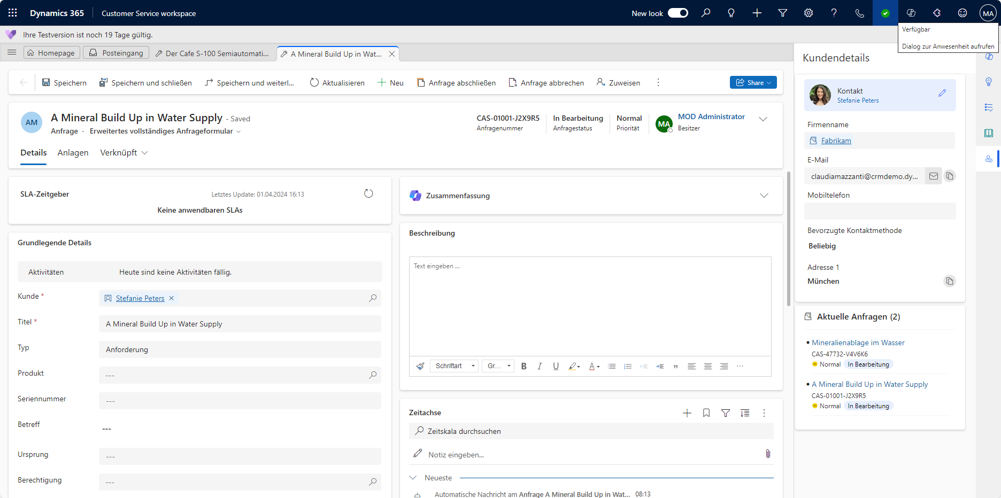Increase indent in description editor
The image size is (1001, 498).
click(660, 366)
